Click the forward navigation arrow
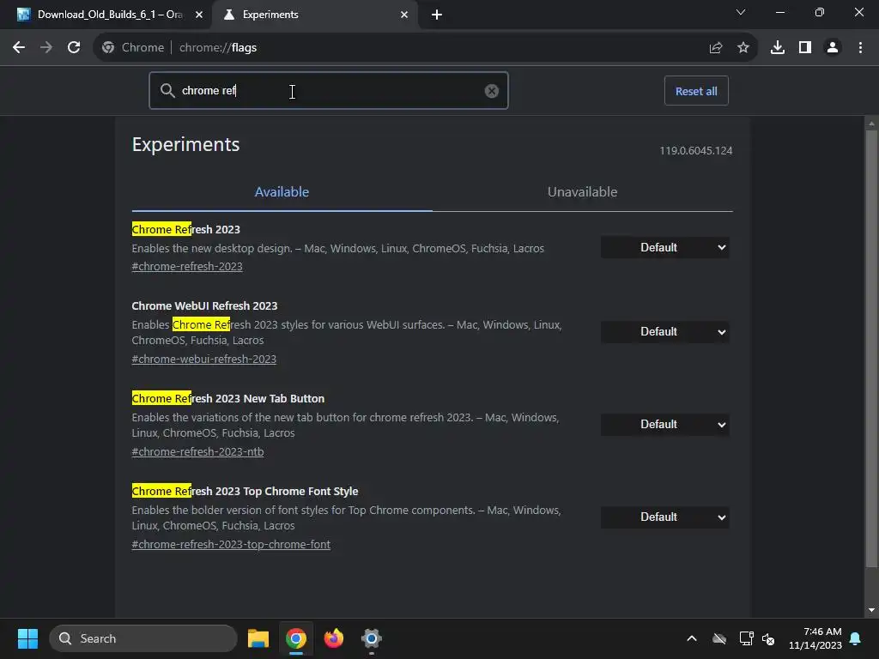This screenshot has width=879, height=659. pos(46,48)
